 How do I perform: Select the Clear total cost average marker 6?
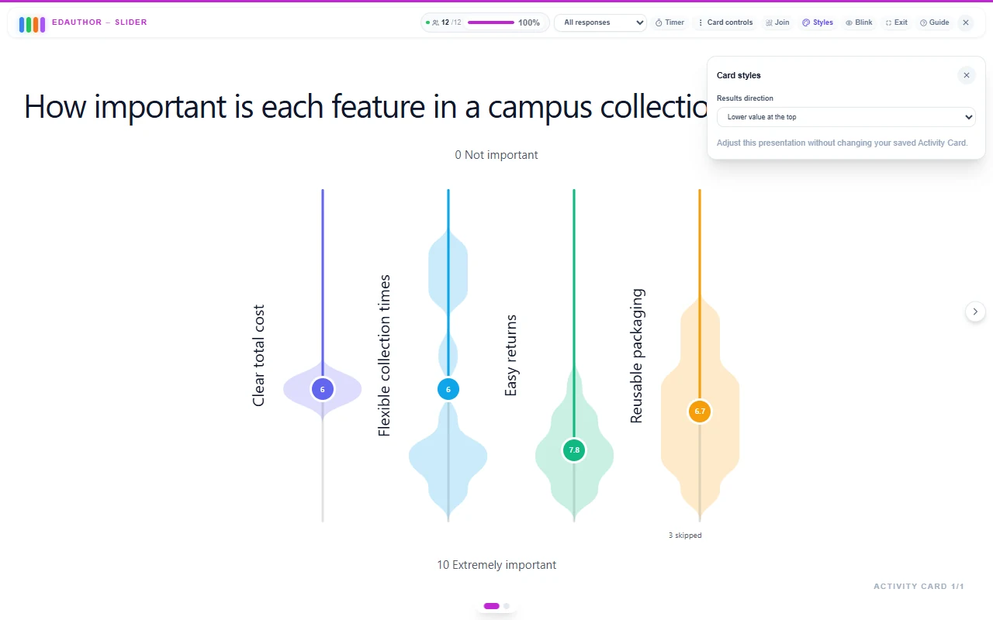(323, 389)
